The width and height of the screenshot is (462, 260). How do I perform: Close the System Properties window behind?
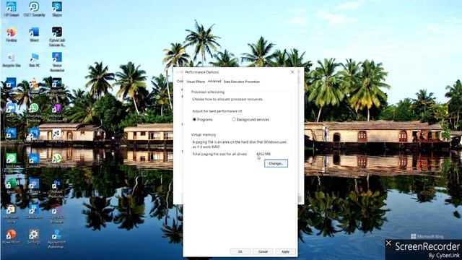(x=299, y=71)
